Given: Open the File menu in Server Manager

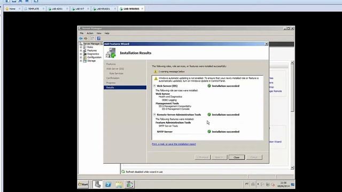Looking at the screenshot, I should click(82, 33).
